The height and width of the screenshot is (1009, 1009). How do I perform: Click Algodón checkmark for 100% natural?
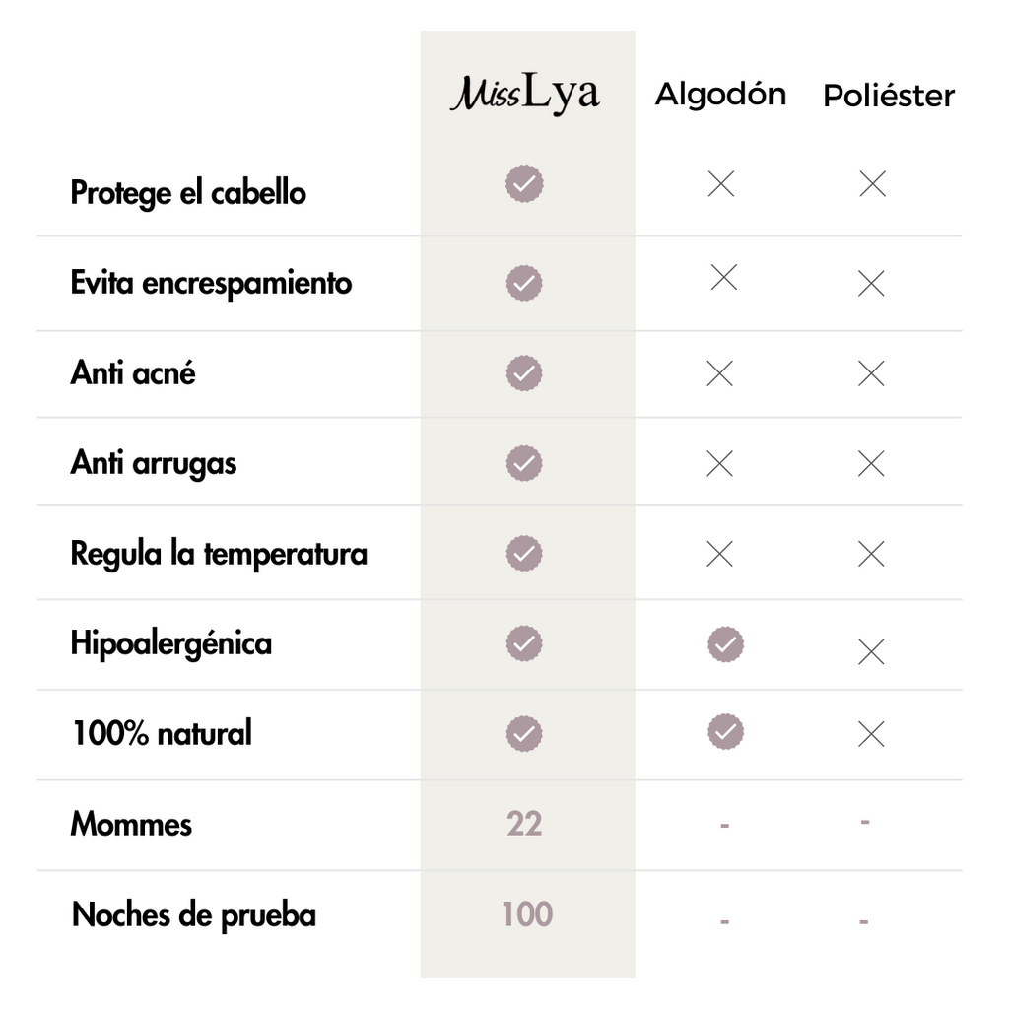coord(725,732)
